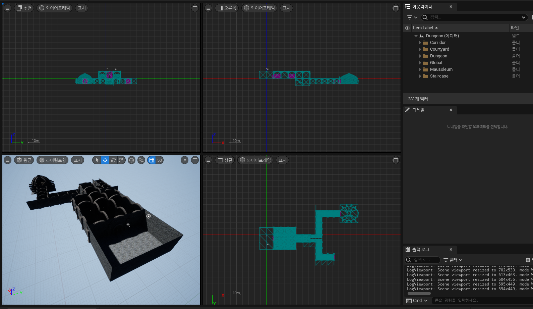The width and height of the screenshot is (533, 309).
Task: Toggle world/local coordinate space globe icon
Action: [x=131, y=160]
